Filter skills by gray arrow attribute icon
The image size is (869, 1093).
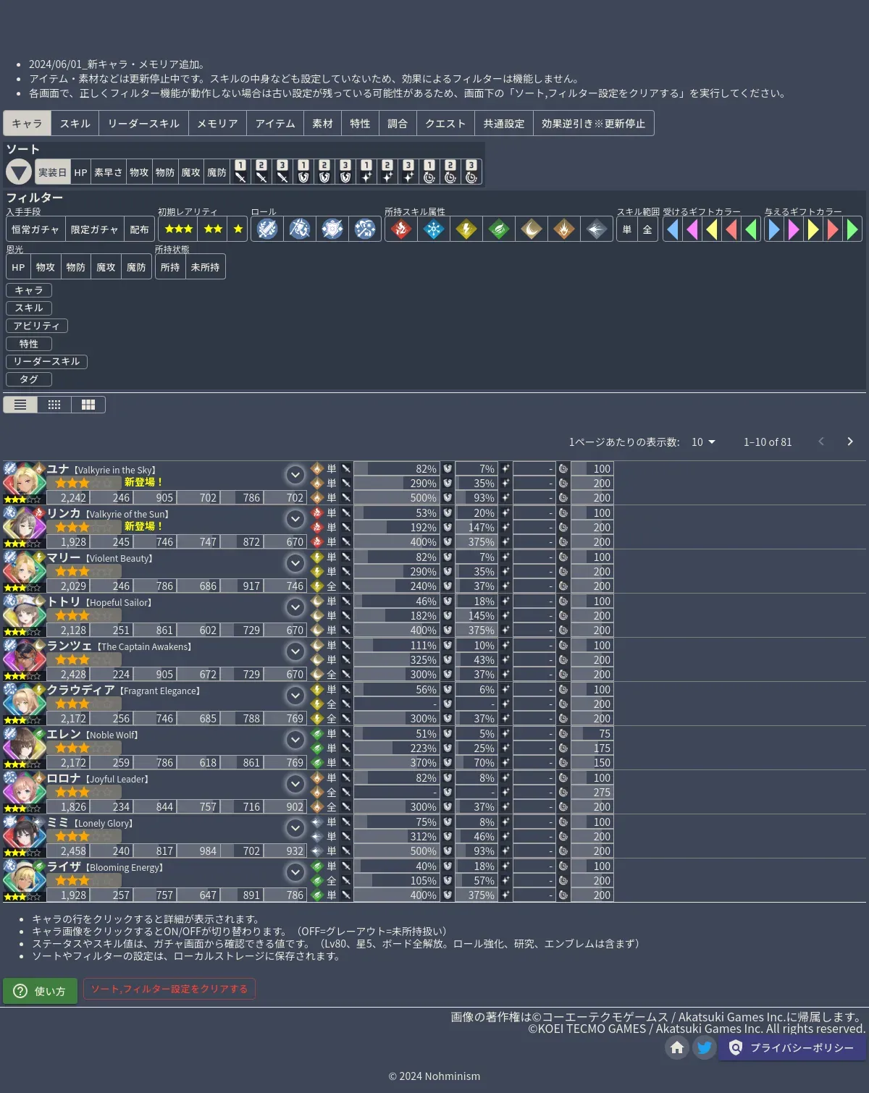pyautogui.click(x=597, y=229)
